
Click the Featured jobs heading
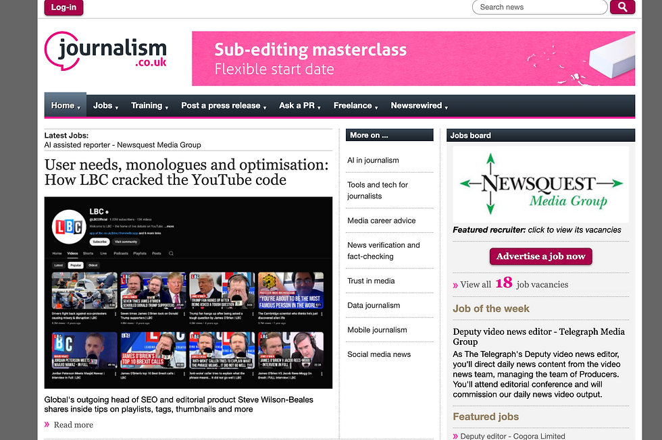(486, 416)
